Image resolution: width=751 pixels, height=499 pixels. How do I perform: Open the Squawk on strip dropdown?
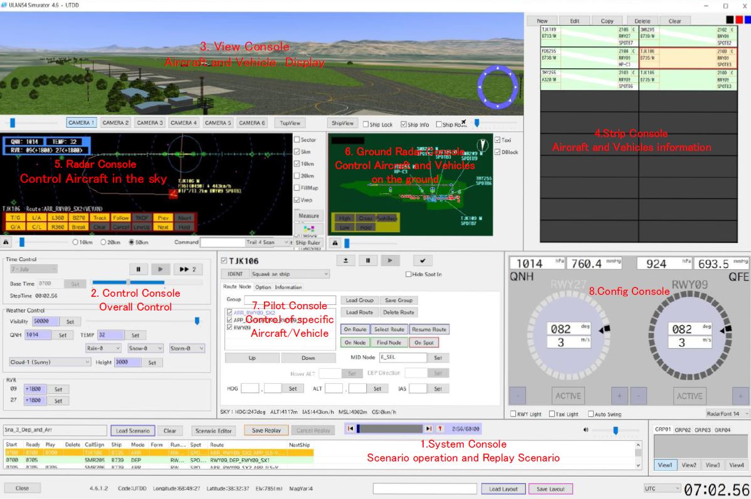(289, 274)
